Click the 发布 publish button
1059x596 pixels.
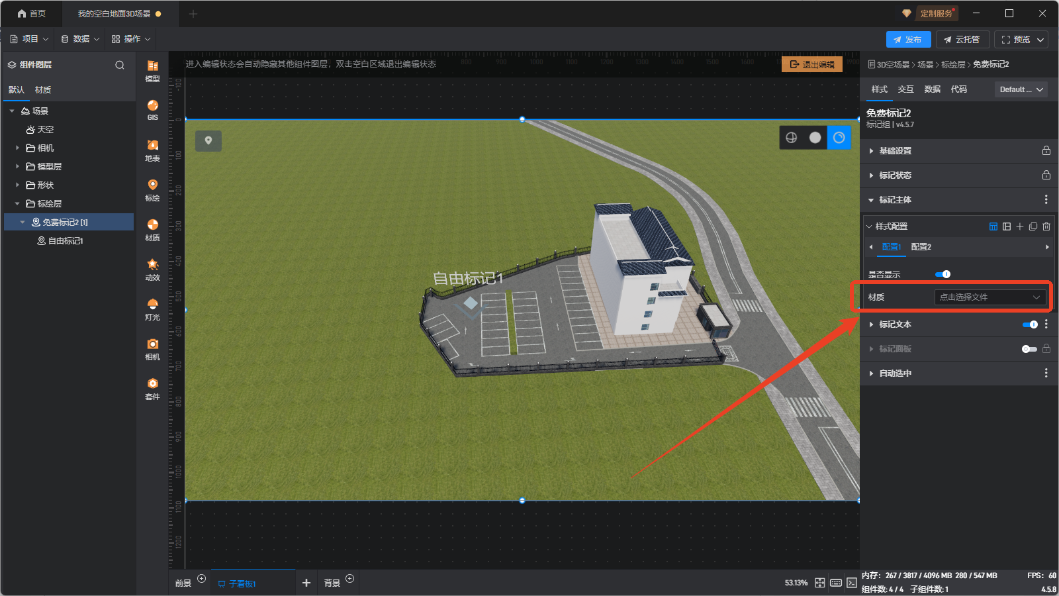908,40
